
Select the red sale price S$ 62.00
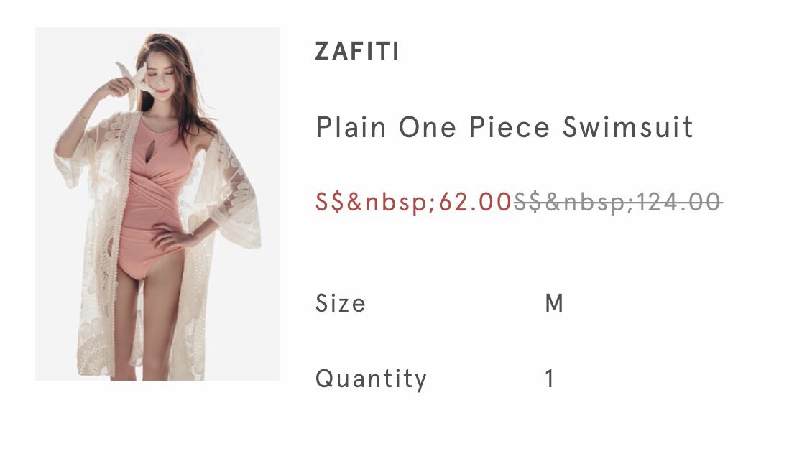413,203
